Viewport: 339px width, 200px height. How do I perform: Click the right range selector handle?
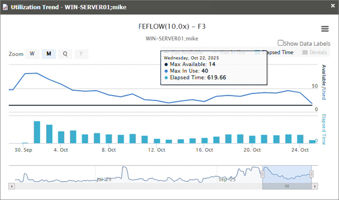click(312, 174)
